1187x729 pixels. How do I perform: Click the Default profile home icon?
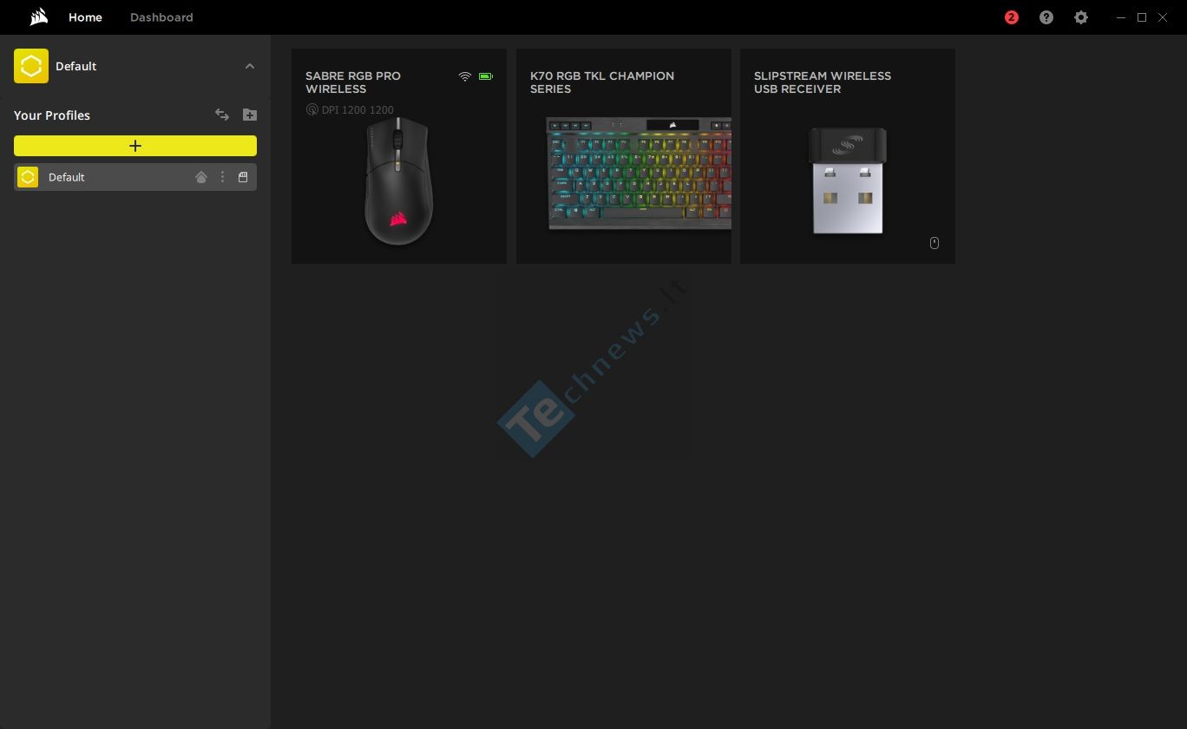(x=201, y=177)
